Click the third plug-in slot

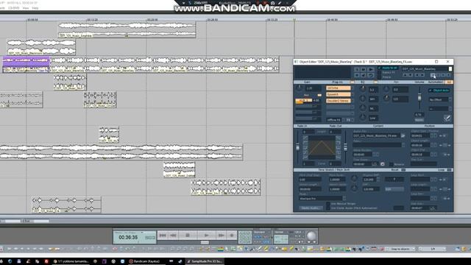(x=339, y=101)
